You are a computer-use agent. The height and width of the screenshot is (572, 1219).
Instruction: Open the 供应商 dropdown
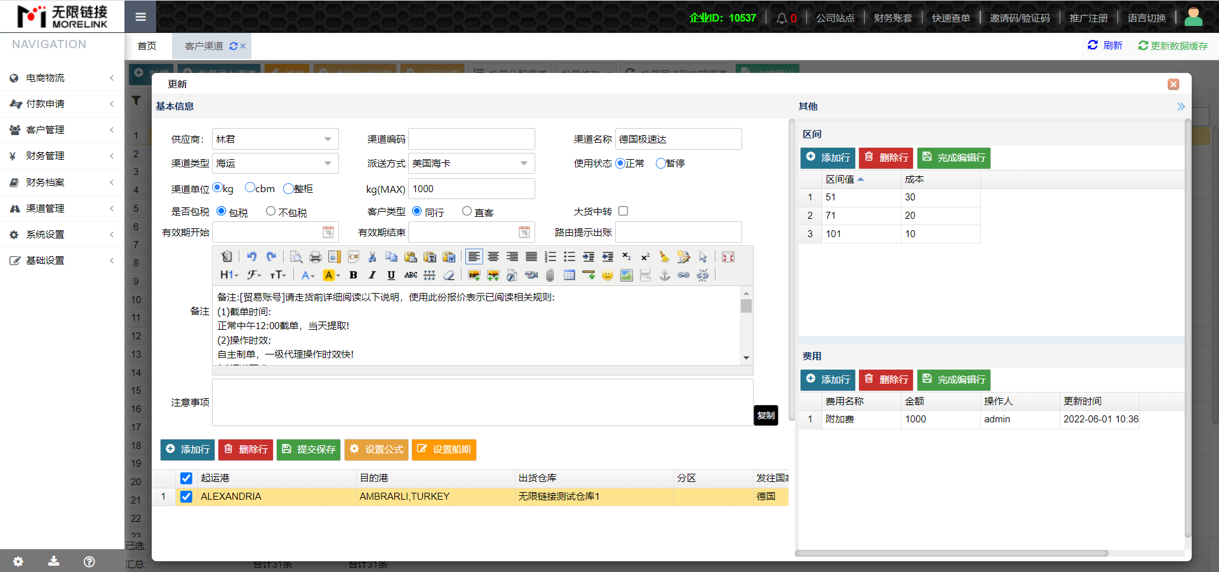tap(328, 140)
